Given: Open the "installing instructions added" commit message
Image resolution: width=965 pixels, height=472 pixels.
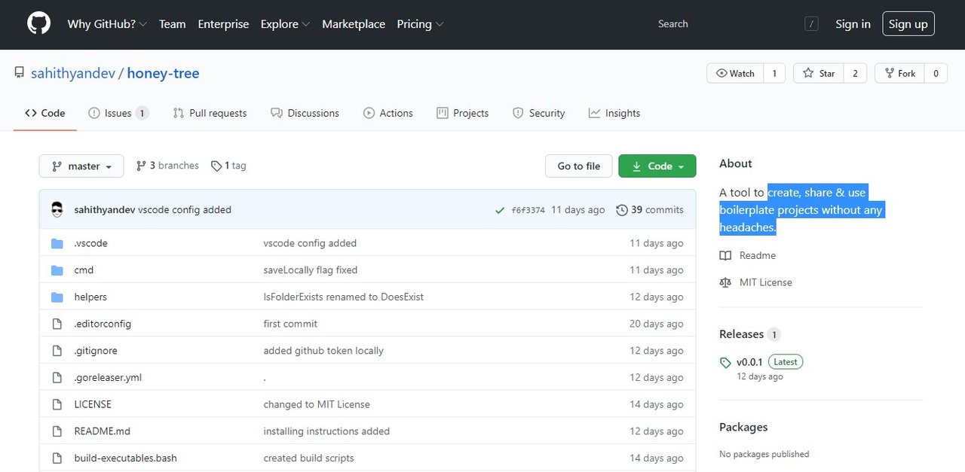Looking at the screenshot, I should 326,431.
